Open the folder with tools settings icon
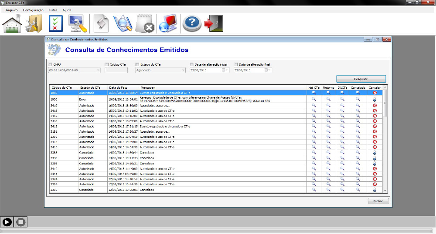Viewport: 436px width, 234px height. coord(34,24)
